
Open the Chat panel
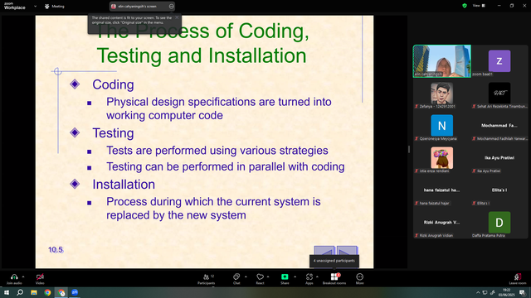coord(236,279)
